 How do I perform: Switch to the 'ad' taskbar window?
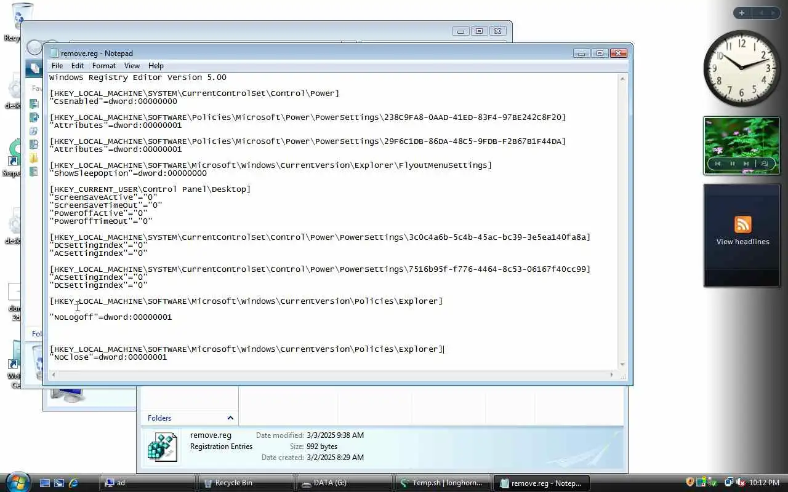point(147,483)
